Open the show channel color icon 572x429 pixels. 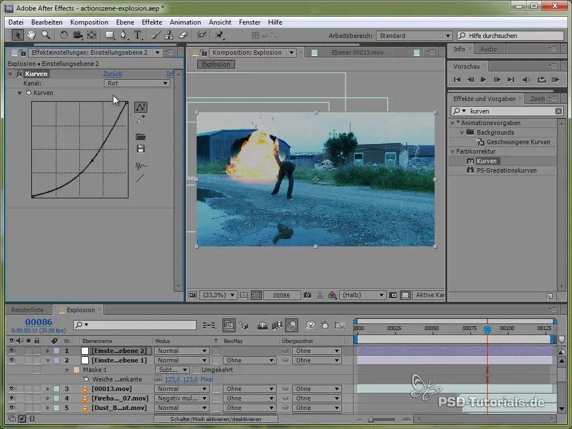(332, 295)
